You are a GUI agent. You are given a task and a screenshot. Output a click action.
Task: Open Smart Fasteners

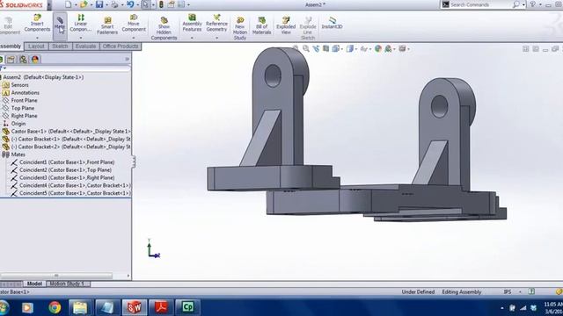pyautogui.click(x=107, y=25)
